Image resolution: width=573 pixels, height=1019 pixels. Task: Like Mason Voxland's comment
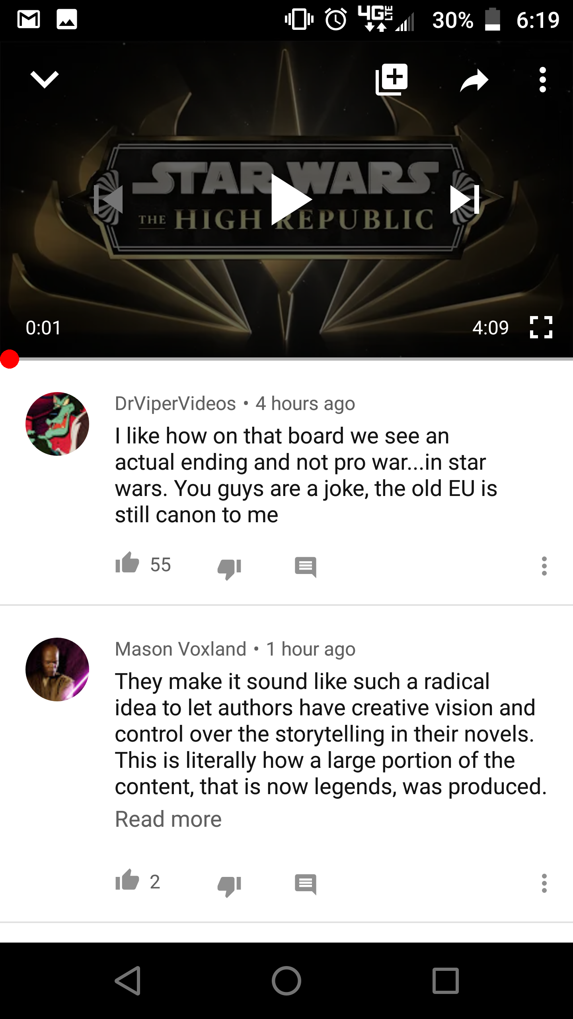[127, 880]
